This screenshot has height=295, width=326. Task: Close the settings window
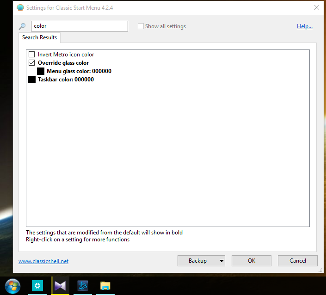pyautogui.click(x=317, y=8)
